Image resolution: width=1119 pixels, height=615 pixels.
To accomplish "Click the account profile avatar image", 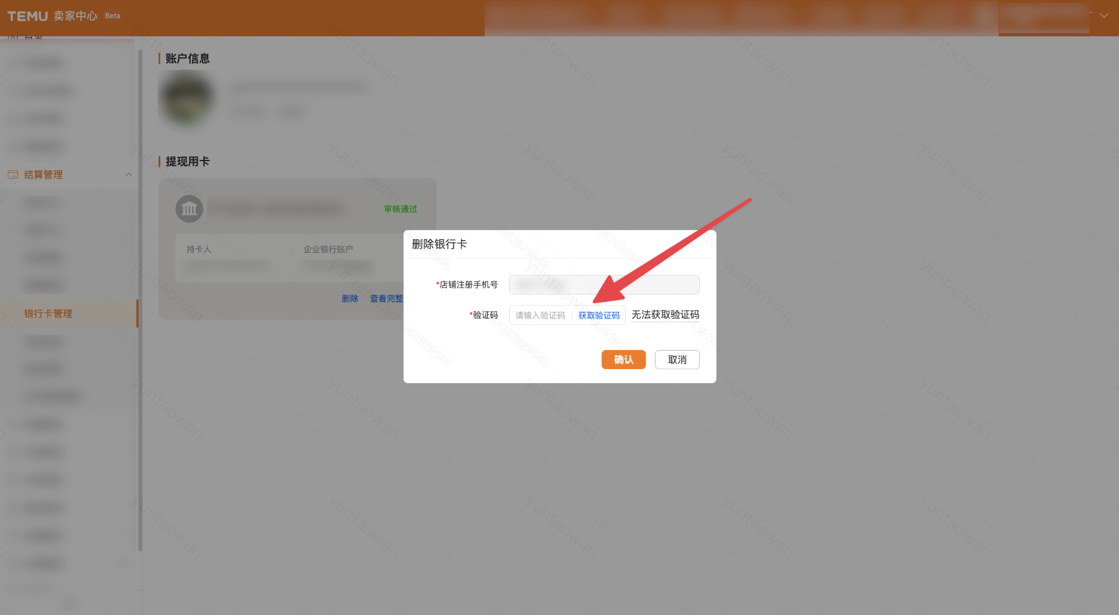I will [x=186, y=98].
